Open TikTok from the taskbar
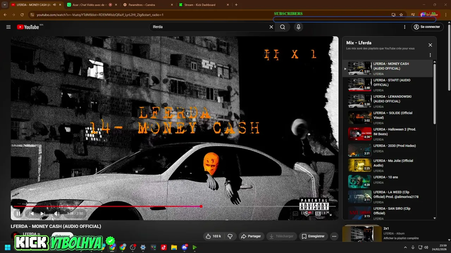 pyautogui.click(x=163, y=247)
